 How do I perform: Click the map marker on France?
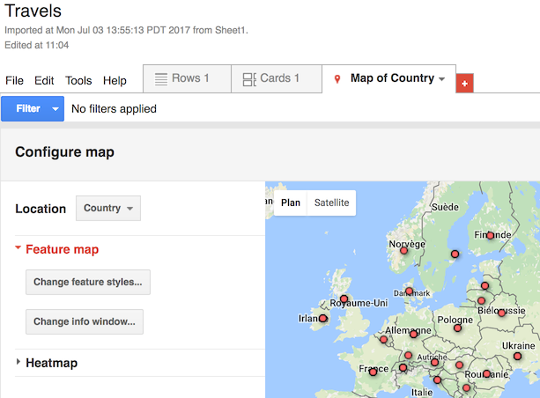[373, 372]
